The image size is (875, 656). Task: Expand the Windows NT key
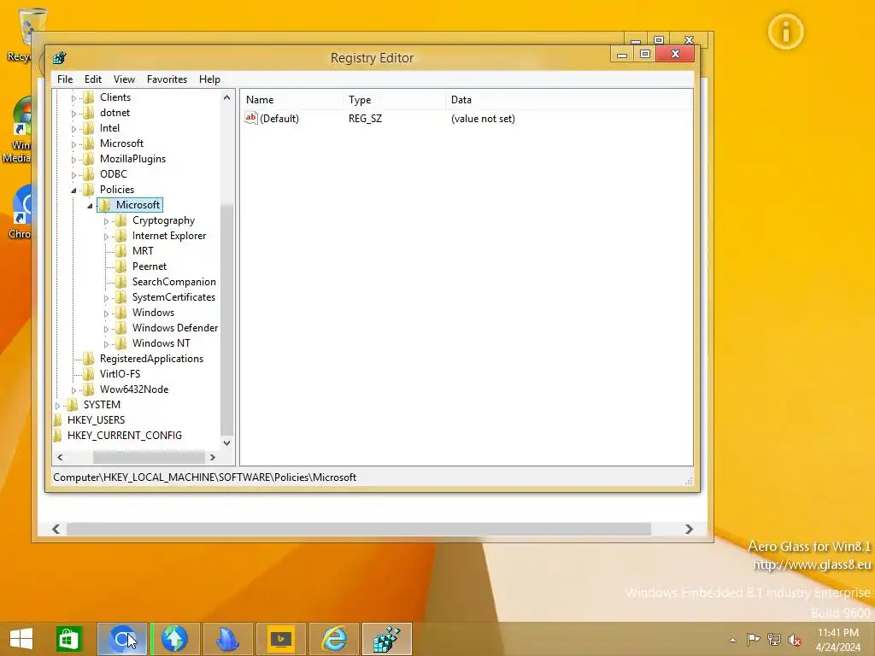point(106,344)
